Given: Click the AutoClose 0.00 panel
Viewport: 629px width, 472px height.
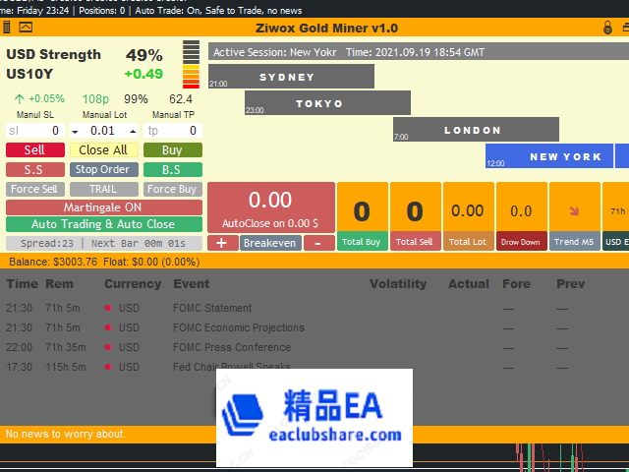Looking at the screenshot, I should click(x=271, y=207).
